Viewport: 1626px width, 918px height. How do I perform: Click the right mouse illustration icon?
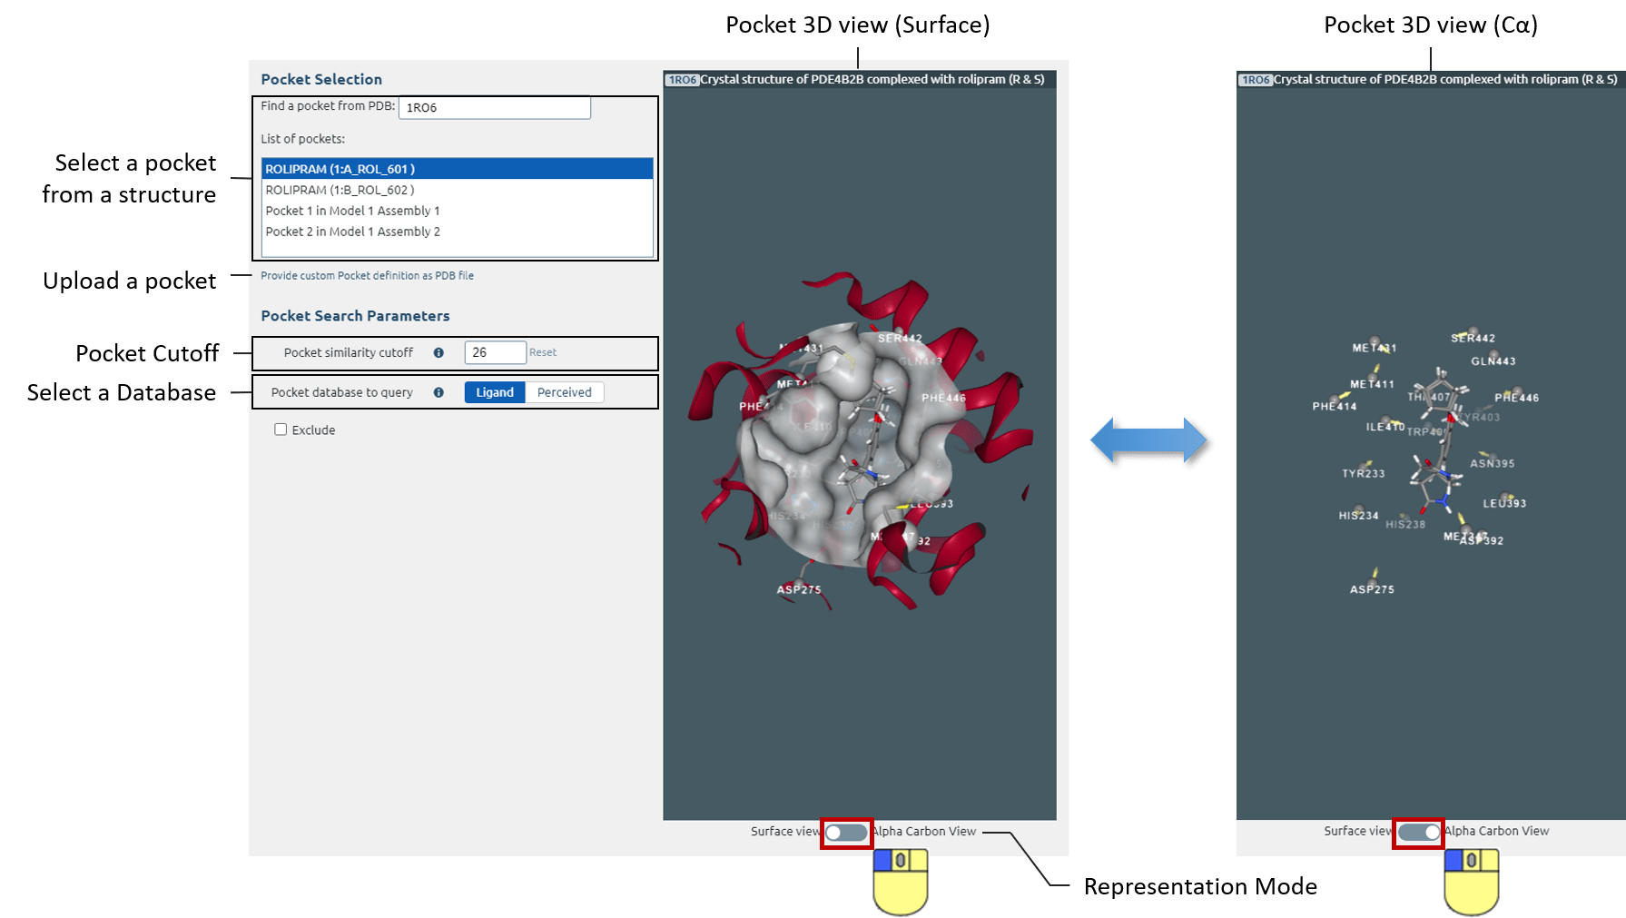[1472, 882]
